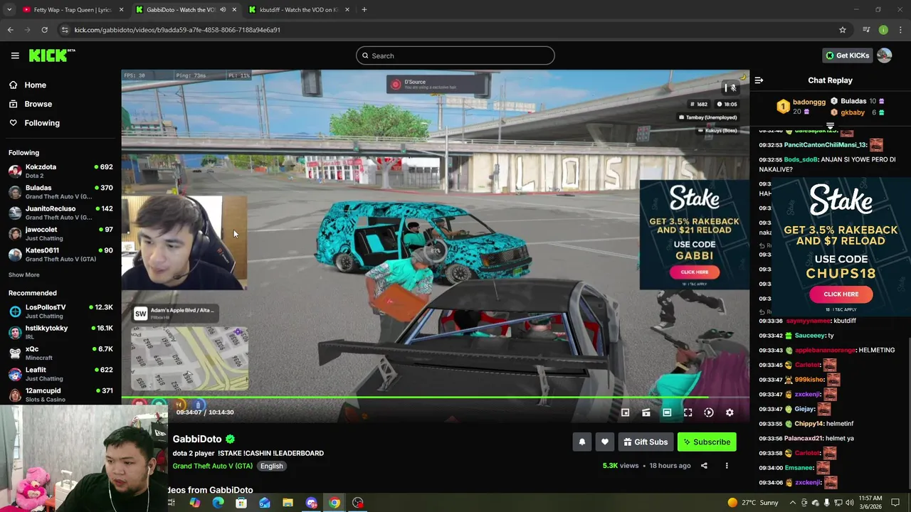911x512 pixels.
Task: Open the followed channel Kates0611
Action: [x=60, y=255]
